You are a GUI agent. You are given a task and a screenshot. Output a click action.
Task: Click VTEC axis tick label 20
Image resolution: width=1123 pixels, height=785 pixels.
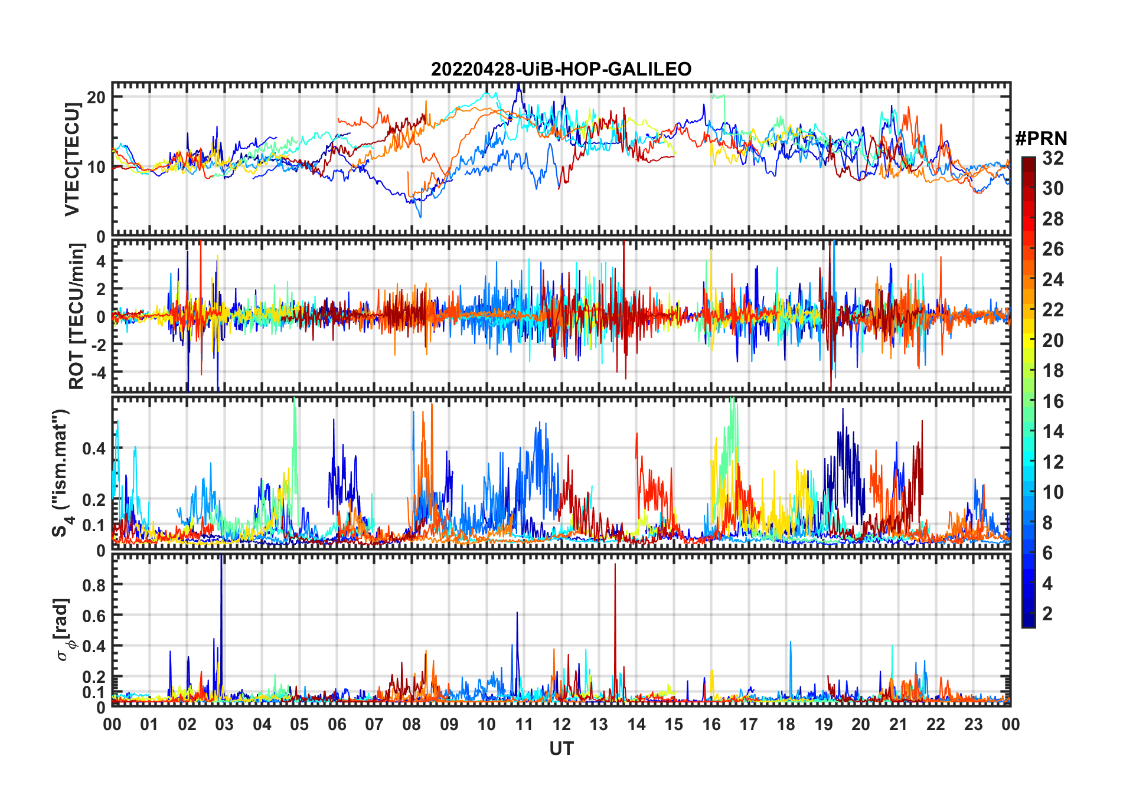pyautogui.click(x=96, y=97)
